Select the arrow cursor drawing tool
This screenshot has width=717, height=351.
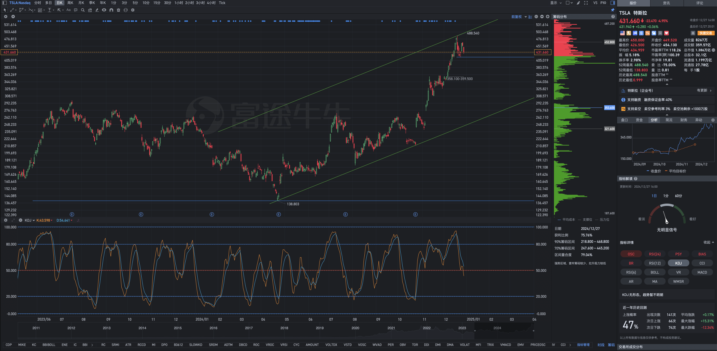pyautogui.click(x=5, y=10)
